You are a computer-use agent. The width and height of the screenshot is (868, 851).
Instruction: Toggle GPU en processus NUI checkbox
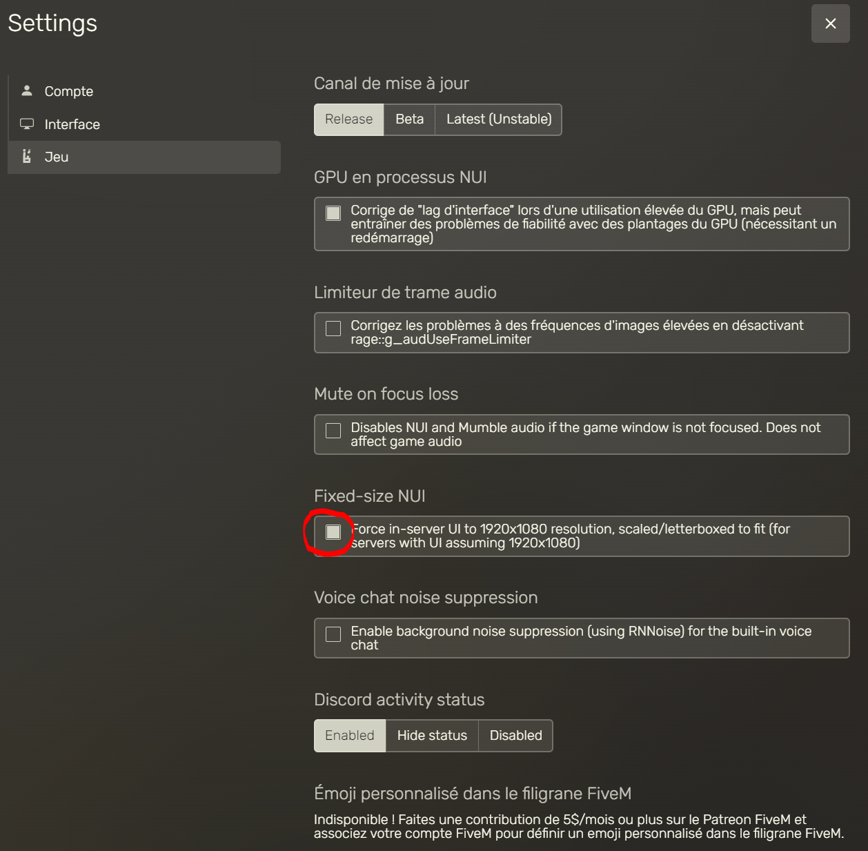[333, 213]
